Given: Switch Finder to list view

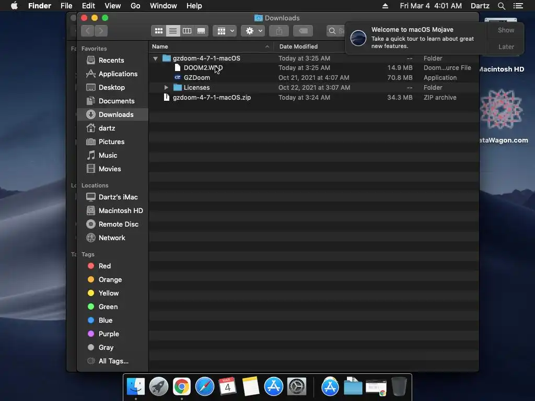Looking at the screenshot, I should (x=173, y=31).
